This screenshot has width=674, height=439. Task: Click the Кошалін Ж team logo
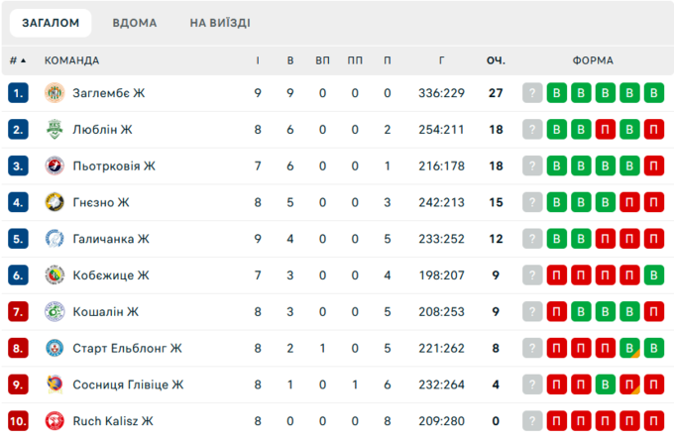[x=54, y=312]
